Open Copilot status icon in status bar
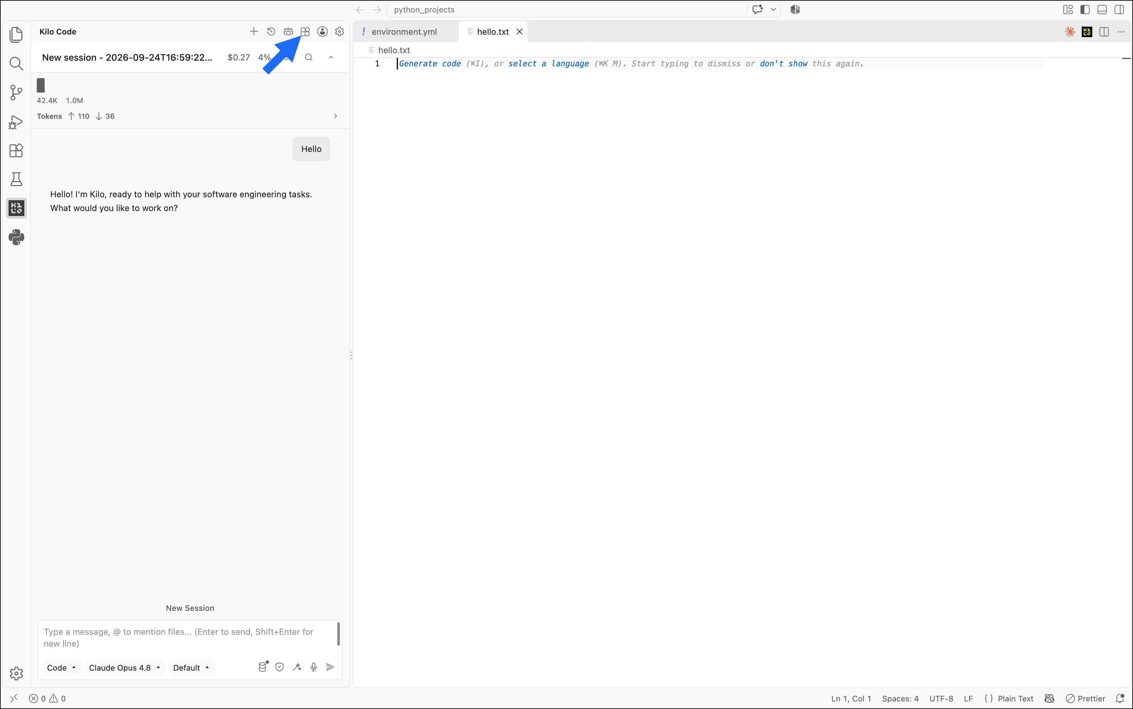The width and height of the screenshot is (1133, 709). pos(1050,698)
